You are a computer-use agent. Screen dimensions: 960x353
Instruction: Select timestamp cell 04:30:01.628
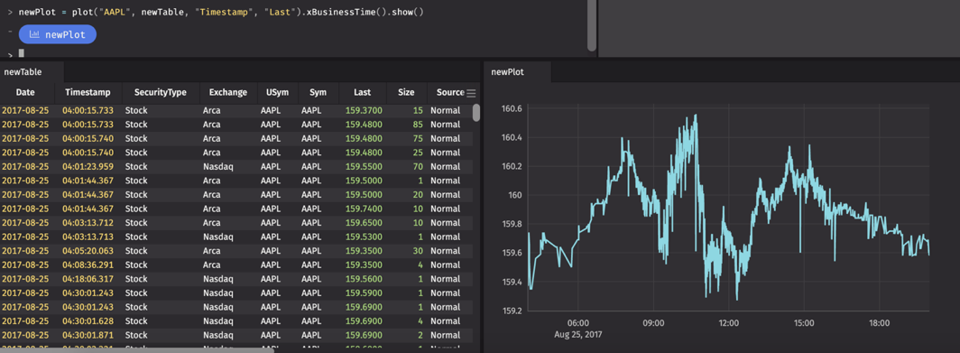click(x=88, y=321)
